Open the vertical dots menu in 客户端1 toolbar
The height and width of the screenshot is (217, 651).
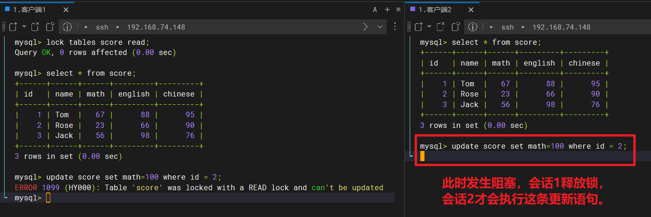pyautogui.click(x=395, y=27)
